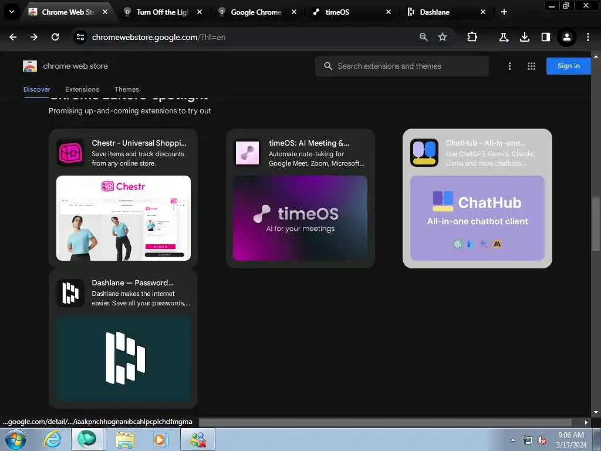Open the Extensions puzzle icon
Image resolution: width=601 pixels, height=451 pixels.
(x=472, y=37)
